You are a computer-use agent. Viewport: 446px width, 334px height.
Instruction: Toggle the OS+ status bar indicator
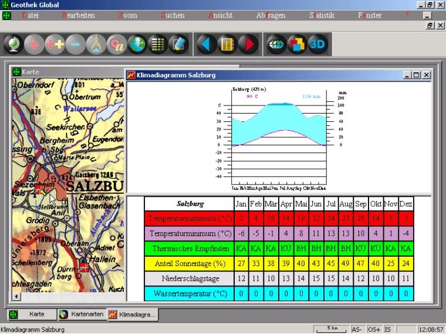(x=373, y=329)
